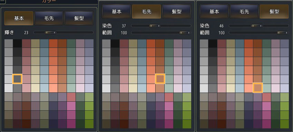Select orange-outlined brown swatch in 染色 37 panel
Image resolution: width=293 pixels, height=132 pixels.
(160, 79)
